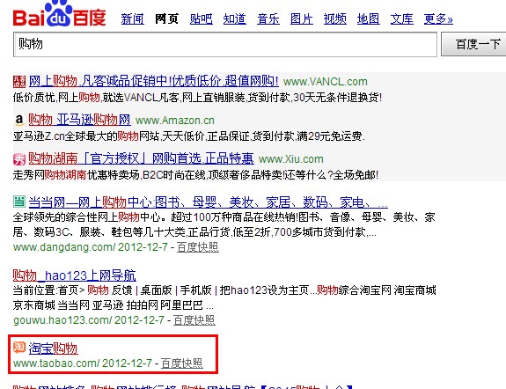Open the 购物_hao123上网导航 result
Screen dimensions: 506x389
point(74,275)
